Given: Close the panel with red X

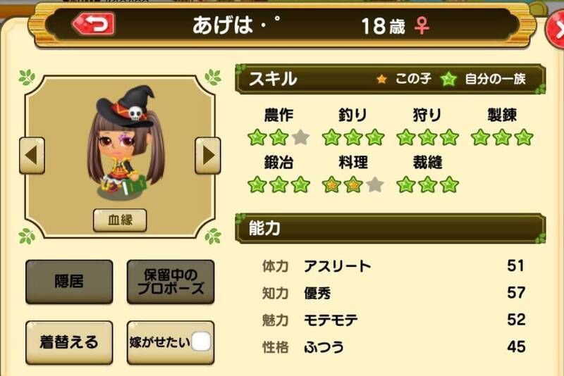Looking at the screenshot, I should tap(556, 30).
